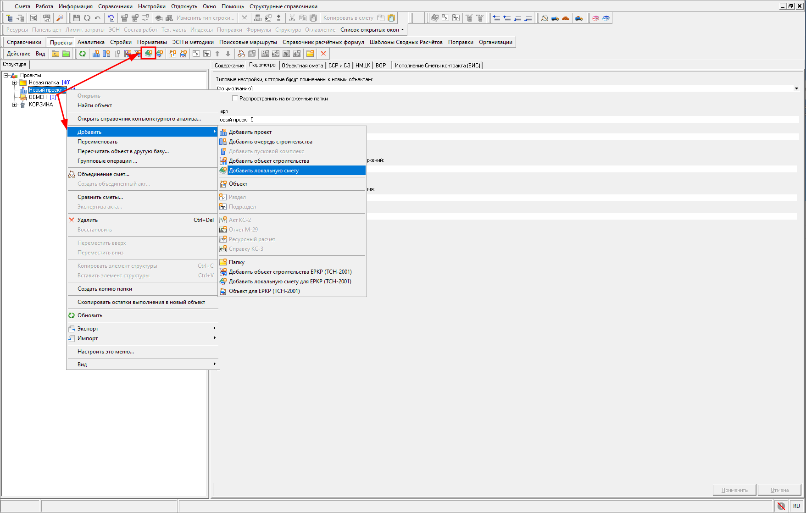Click the project name input field

coord(505,120)
